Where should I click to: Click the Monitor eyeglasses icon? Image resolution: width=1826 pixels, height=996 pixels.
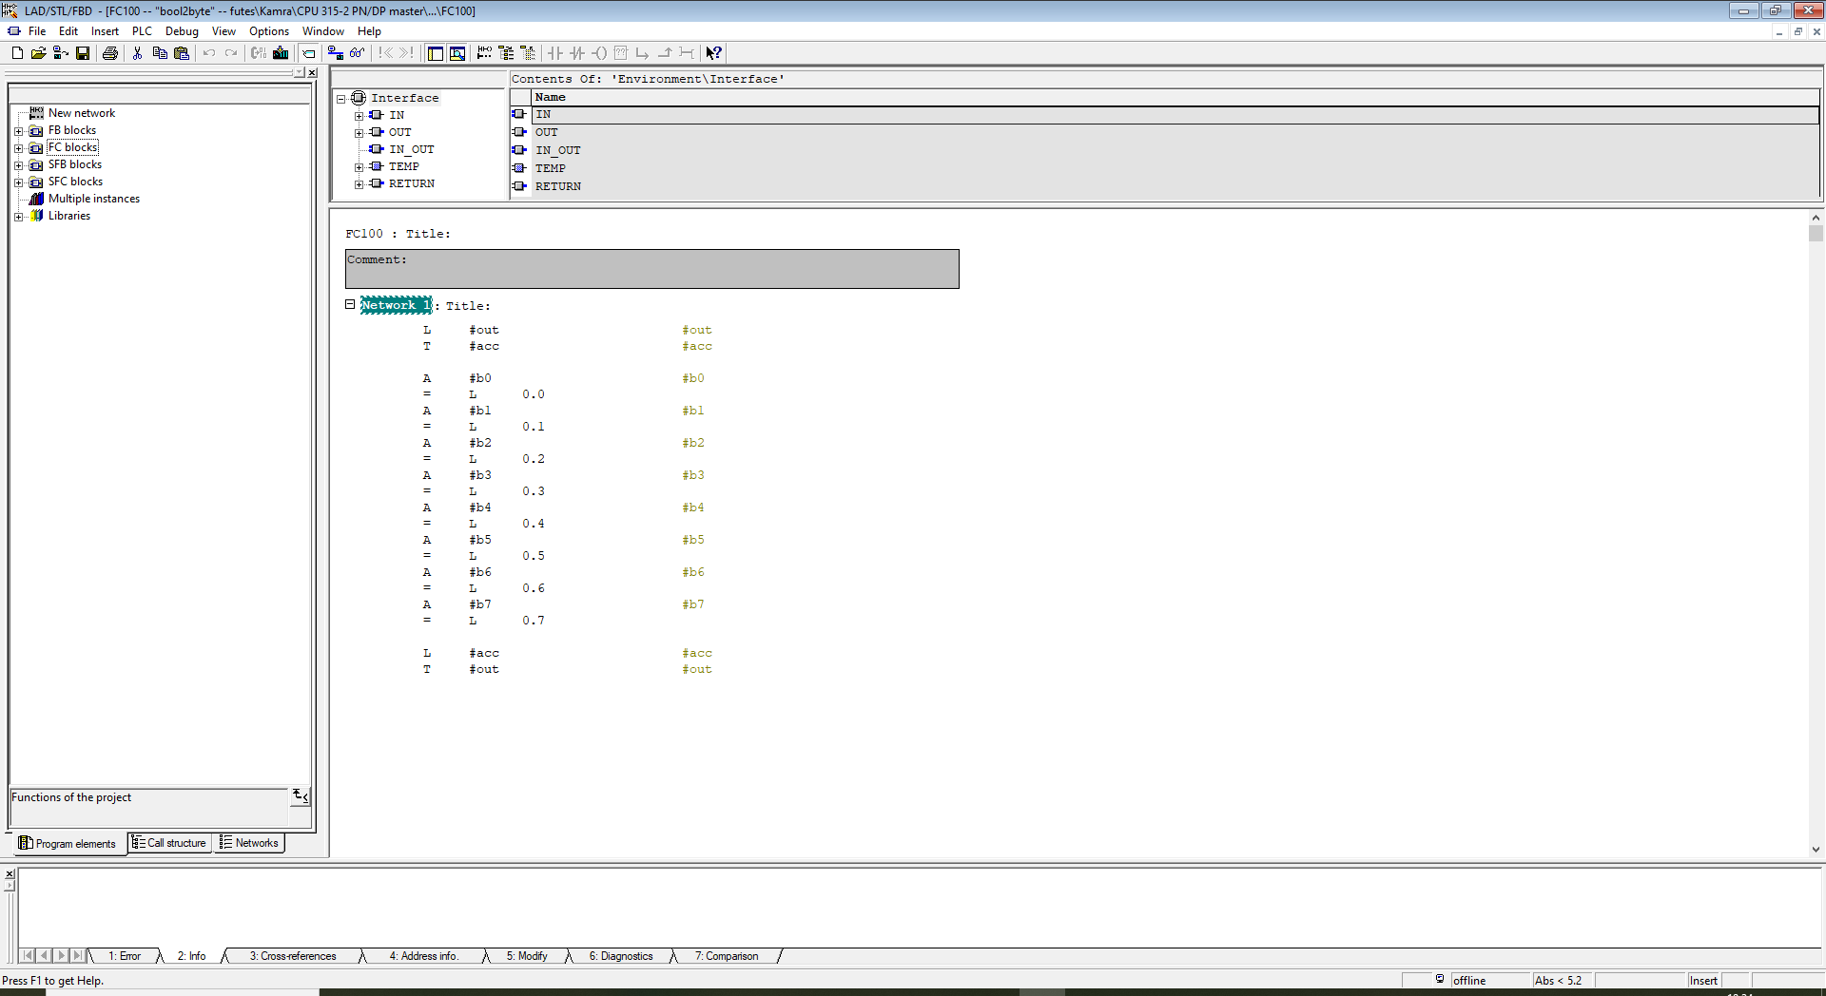(x=357, y=53)
